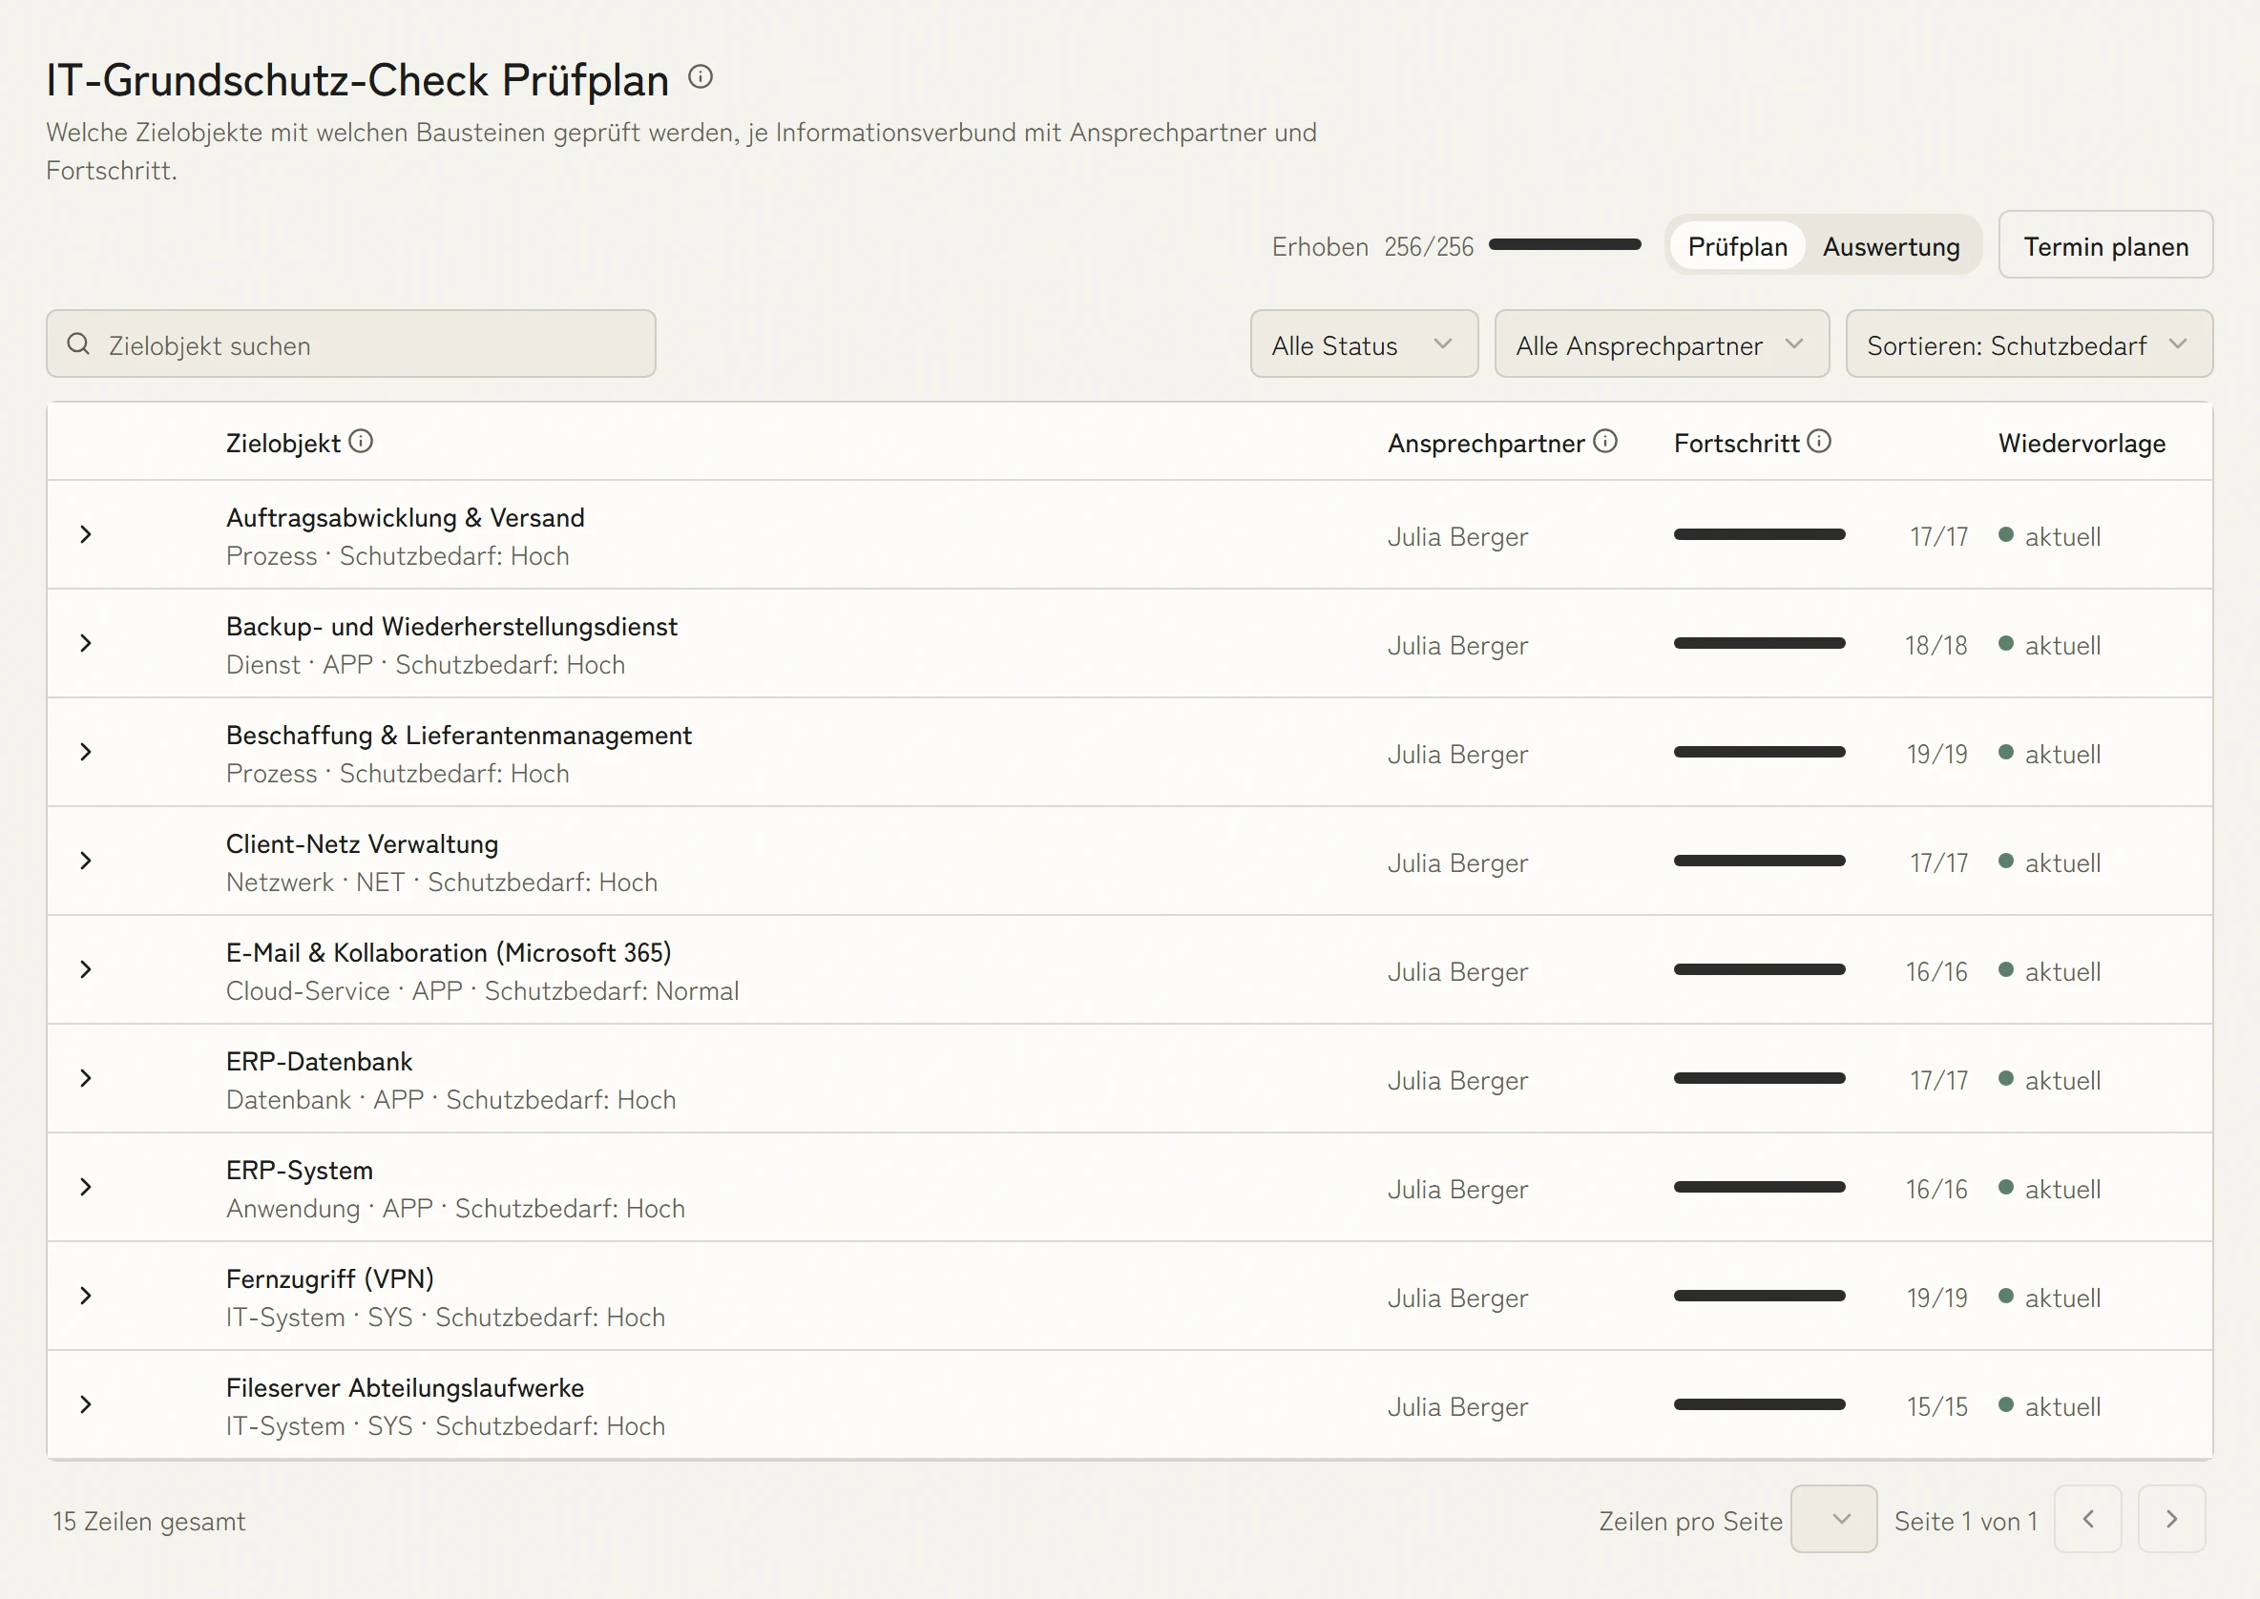The height and width of the screenshot is (1599, 2260).
Task: Open the Alle Status filter dropdown
Action: (x=1364, y=343)
